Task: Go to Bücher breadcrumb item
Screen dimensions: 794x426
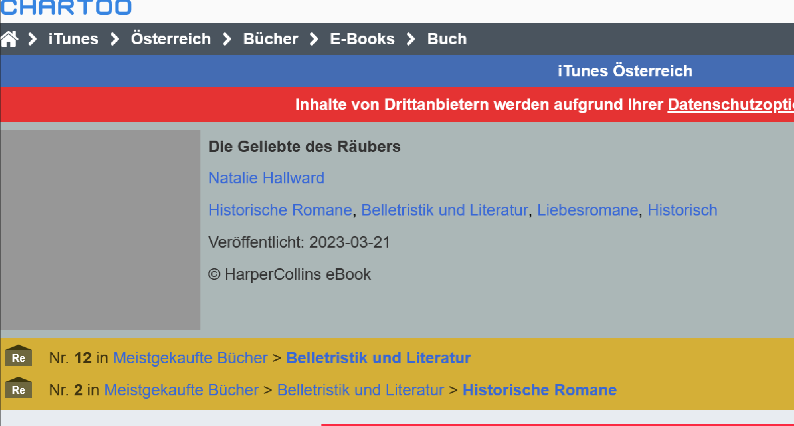Action: pyautogui.click(x=271, y=39)
